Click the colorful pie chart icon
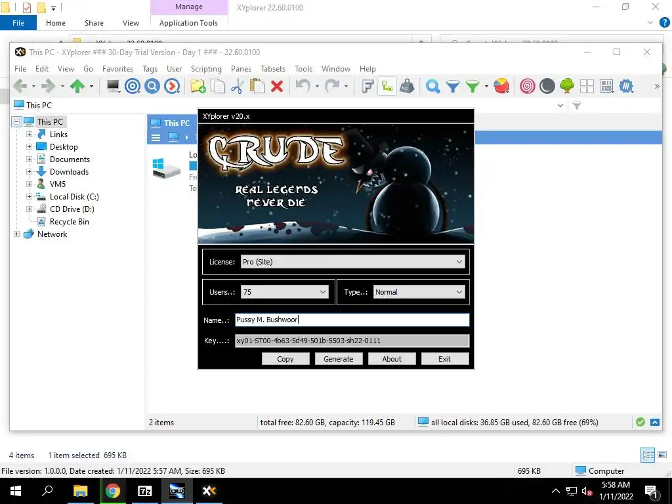 coord(501,86)
